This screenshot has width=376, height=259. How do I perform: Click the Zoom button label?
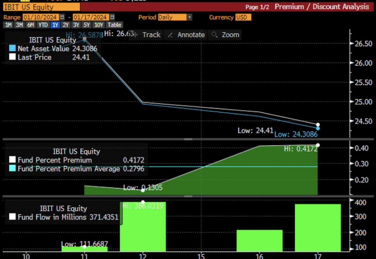coord(231,35)
